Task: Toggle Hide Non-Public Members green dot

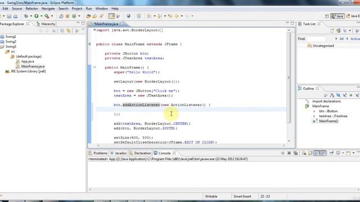Action: (x=351, y=95)
